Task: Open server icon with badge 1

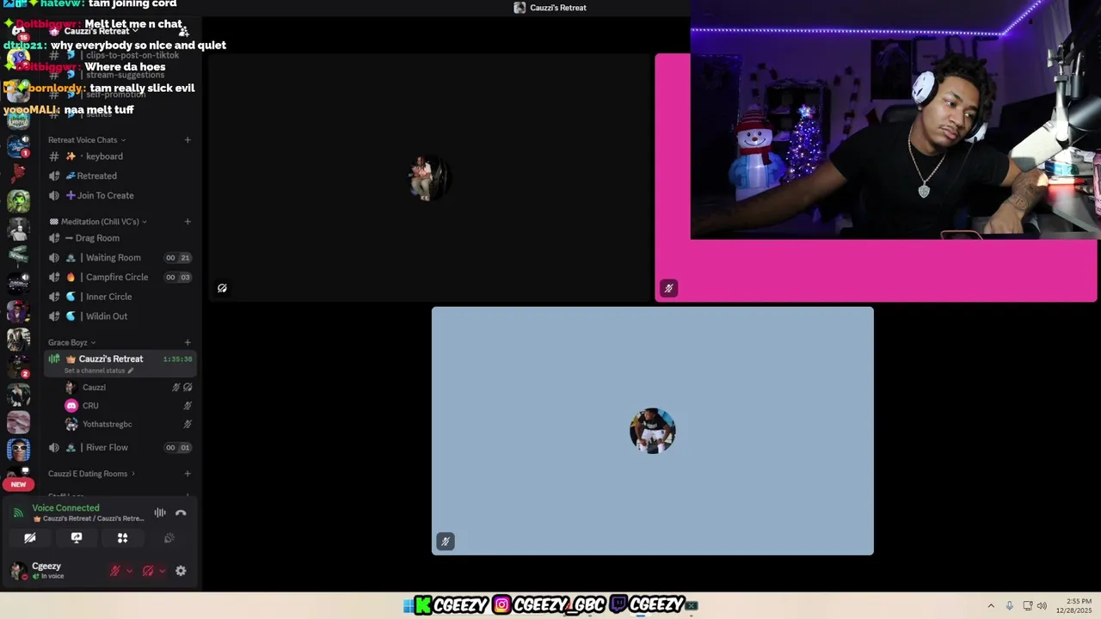Action: point(18,146)
